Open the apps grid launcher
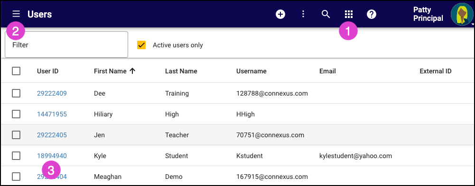The image size is (475, 186). (349, 14)
